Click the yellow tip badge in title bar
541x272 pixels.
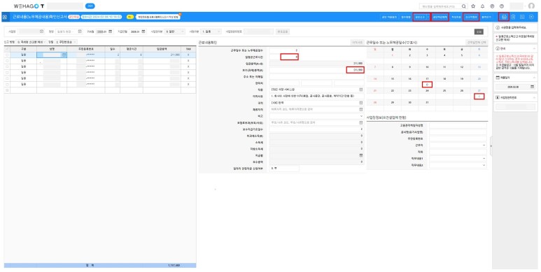(129, 17)
